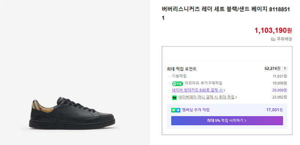300x145 pixels.
Task: Click the 멤버십 추가 적립 text
Action: tap(196, 110)
